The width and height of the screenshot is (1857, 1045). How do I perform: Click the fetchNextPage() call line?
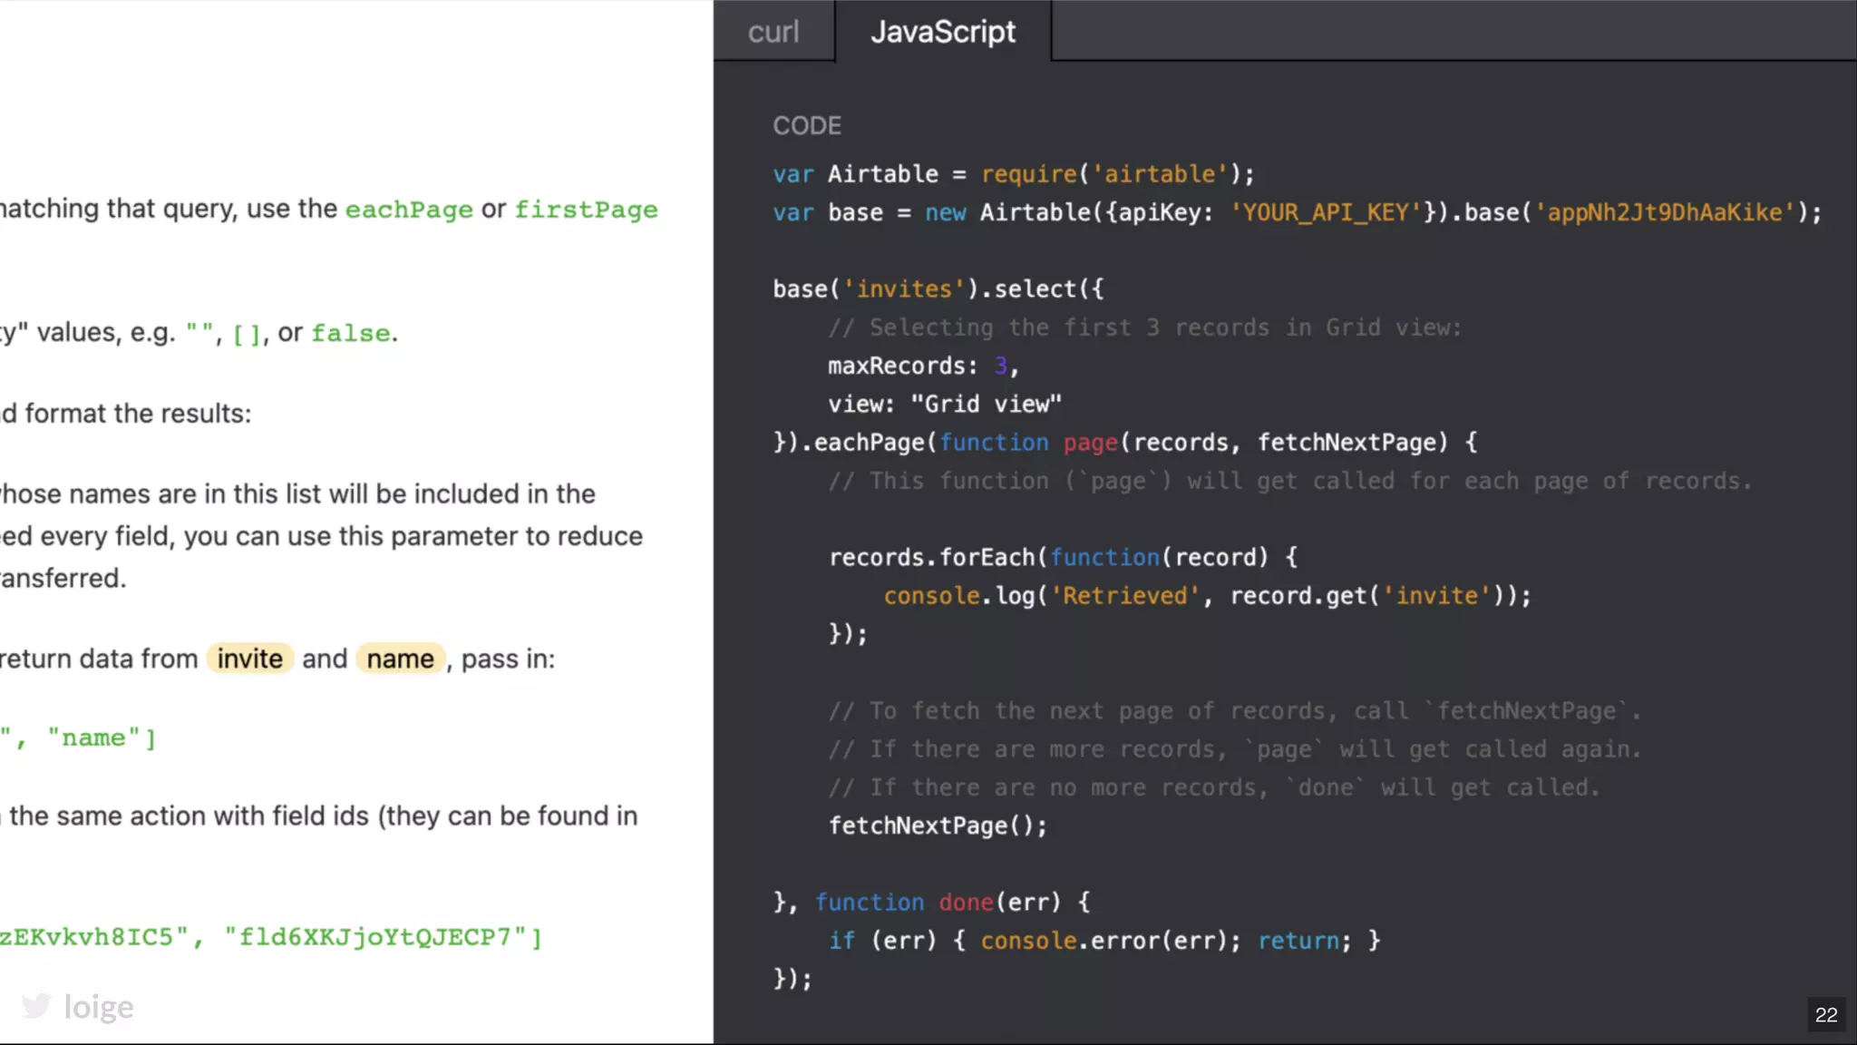click(938, 825)
